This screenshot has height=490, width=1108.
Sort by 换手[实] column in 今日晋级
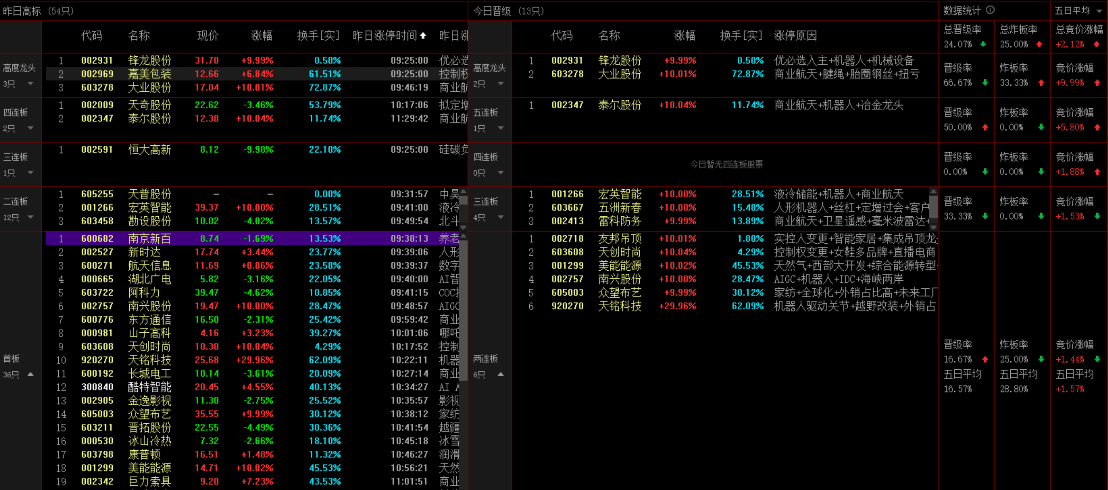coord(741,35)
